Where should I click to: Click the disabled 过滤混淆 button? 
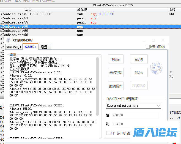(x=139, y=86)
